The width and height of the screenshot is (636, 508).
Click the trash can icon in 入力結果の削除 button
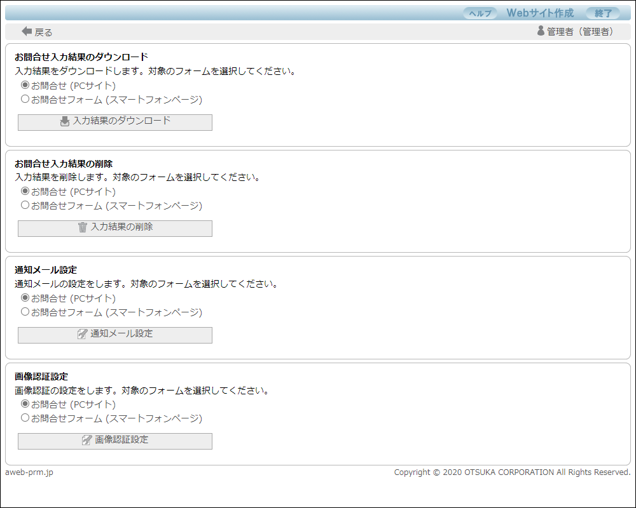click(83, 227)
